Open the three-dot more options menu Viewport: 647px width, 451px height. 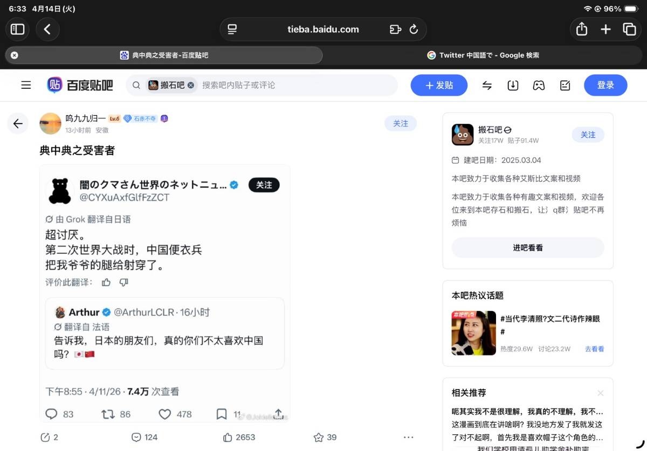pyautogui.click(x=408, y=437)
